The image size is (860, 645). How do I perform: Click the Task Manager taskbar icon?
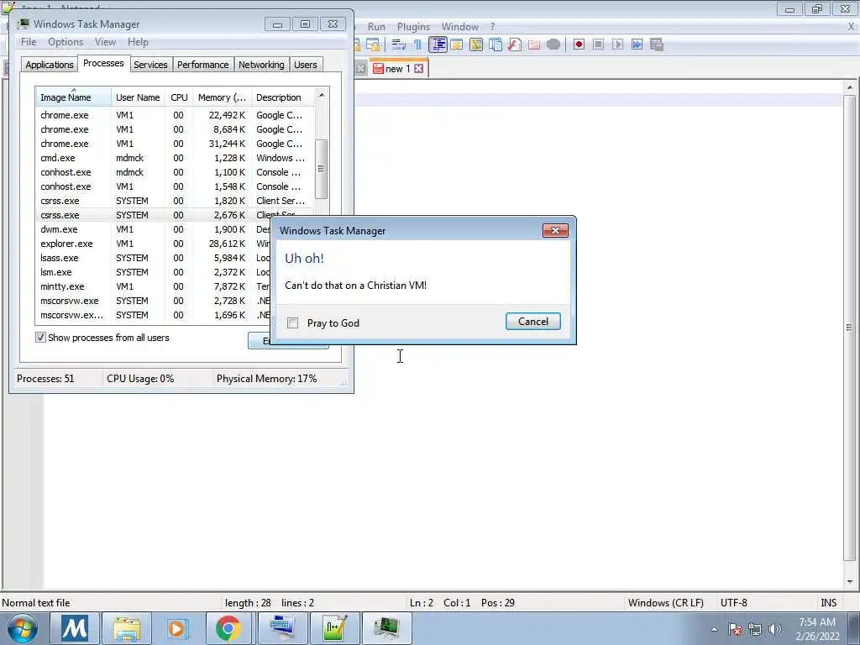386,628
